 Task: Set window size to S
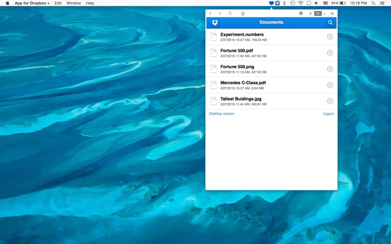(x=310, y=14)
